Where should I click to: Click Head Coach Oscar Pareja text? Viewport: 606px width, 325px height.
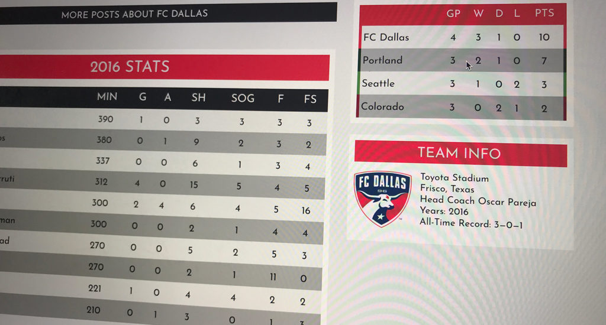[x=478, y=201]
